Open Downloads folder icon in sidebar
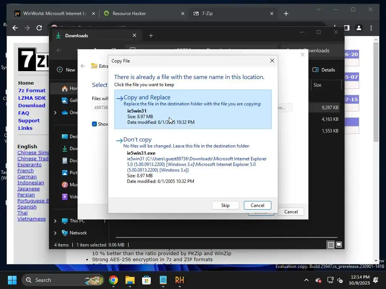Viewport: 386px width, 289px height. tap(65, 148)
